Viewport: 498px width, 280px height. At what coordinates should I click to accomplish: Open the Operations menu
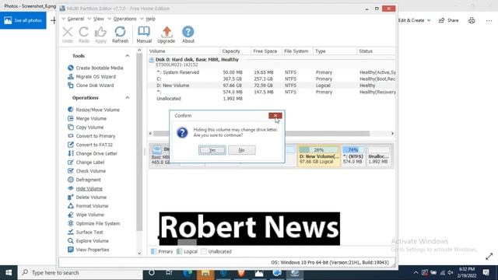coord(124,19)
